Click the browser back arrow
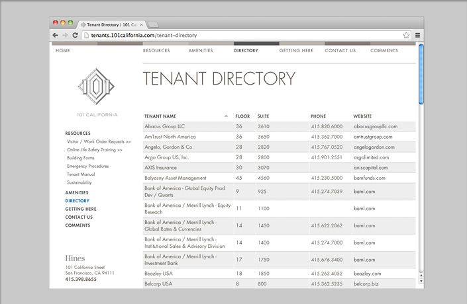 pos(56,35)
